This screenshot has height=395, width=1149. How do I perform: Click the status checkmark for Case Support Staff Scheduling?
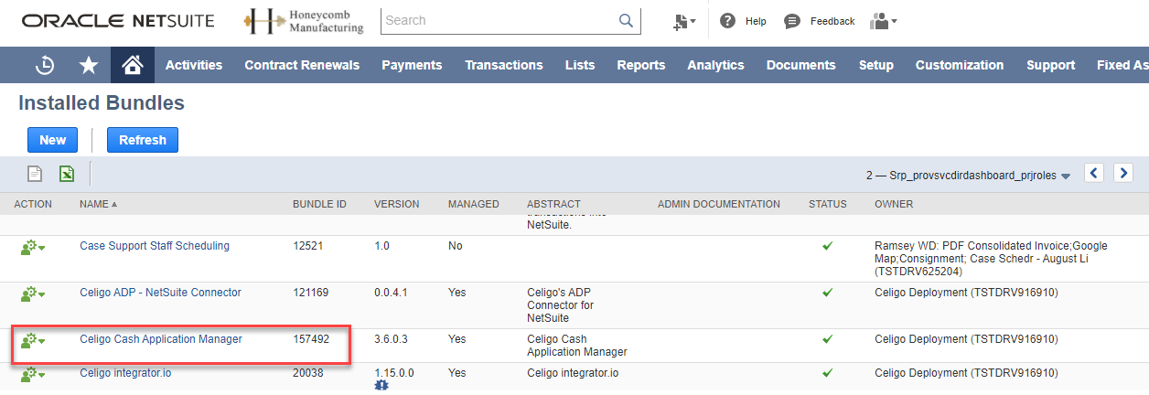click(828, 246)
